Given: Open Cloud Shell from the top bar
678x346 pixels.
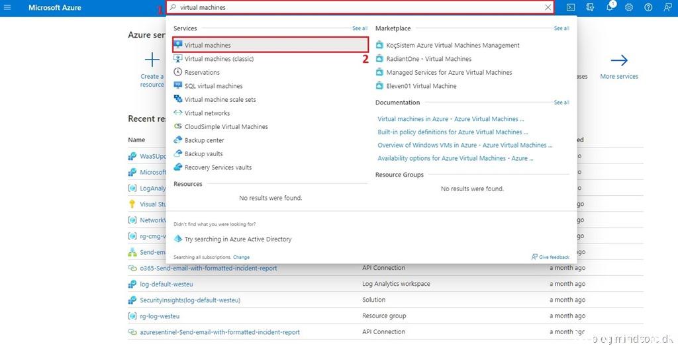Looking at the screenshot, I should click(x=571, y=7).
